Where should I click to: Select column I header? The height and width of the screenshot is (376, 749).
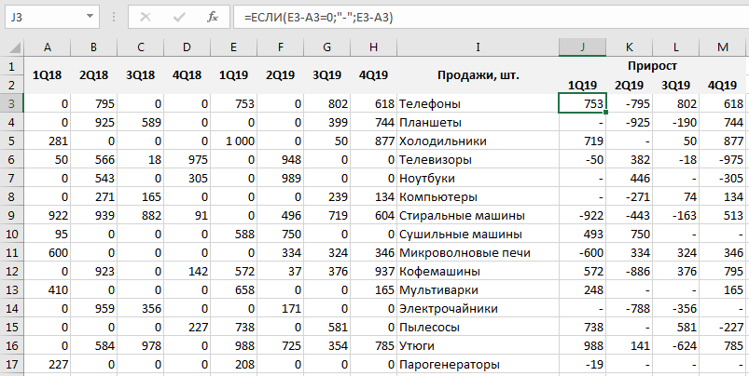[x=477, y=47]
